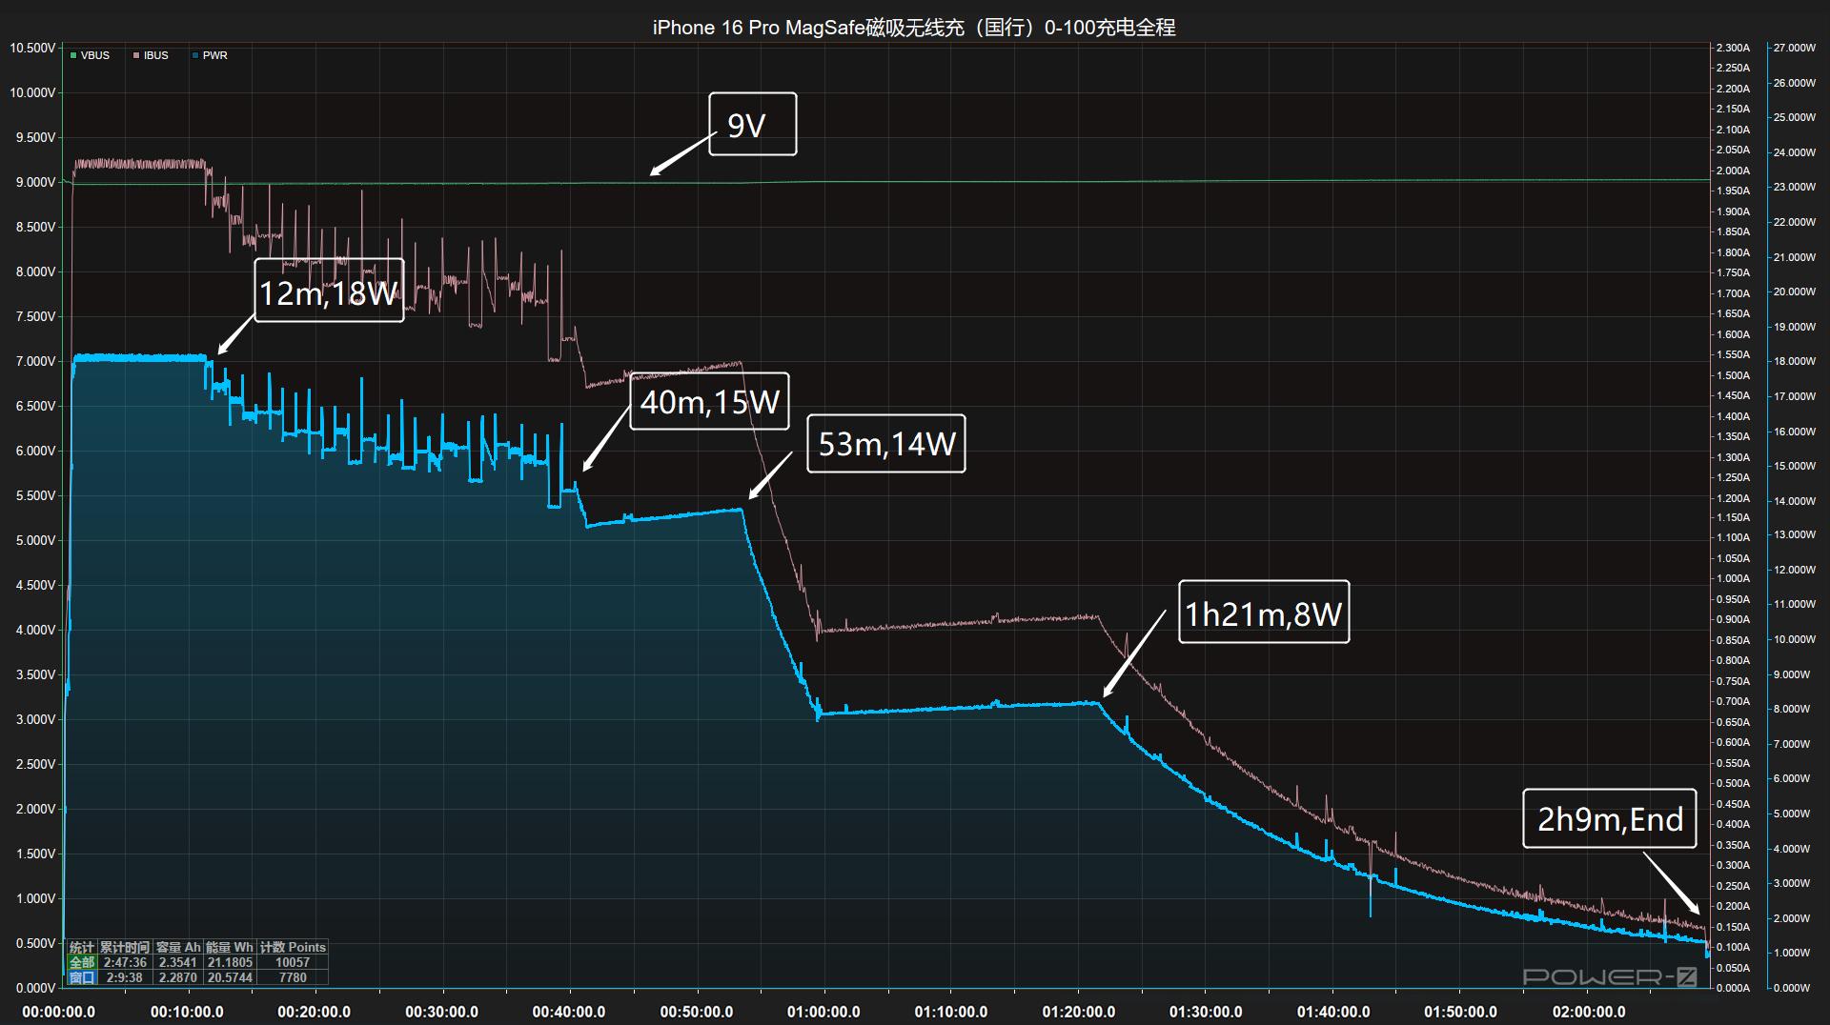Click the 能量 Wh column header
Image resolution: width=1830 pixels, height=1025 pixels.
click(230, 947)
